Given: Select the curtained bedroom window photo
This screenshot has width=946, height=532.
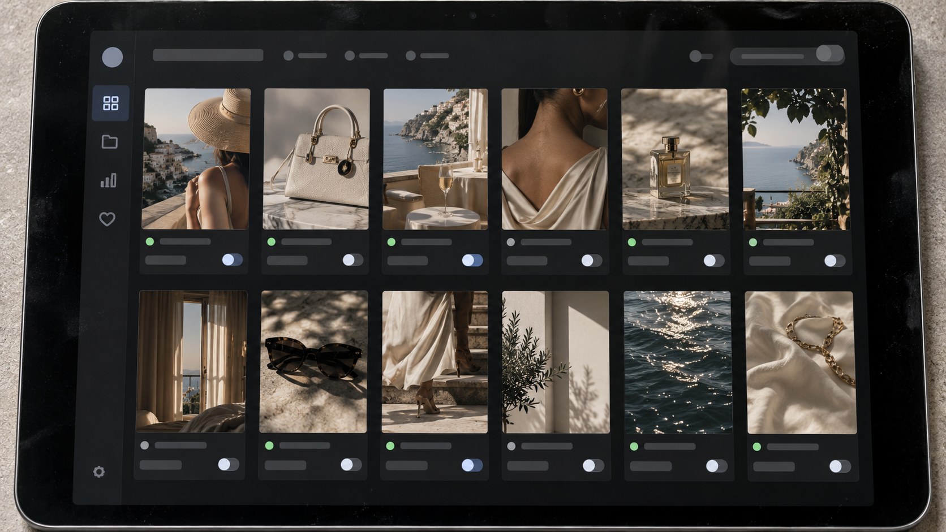Looking at the screenshot, I should (192, 362).
